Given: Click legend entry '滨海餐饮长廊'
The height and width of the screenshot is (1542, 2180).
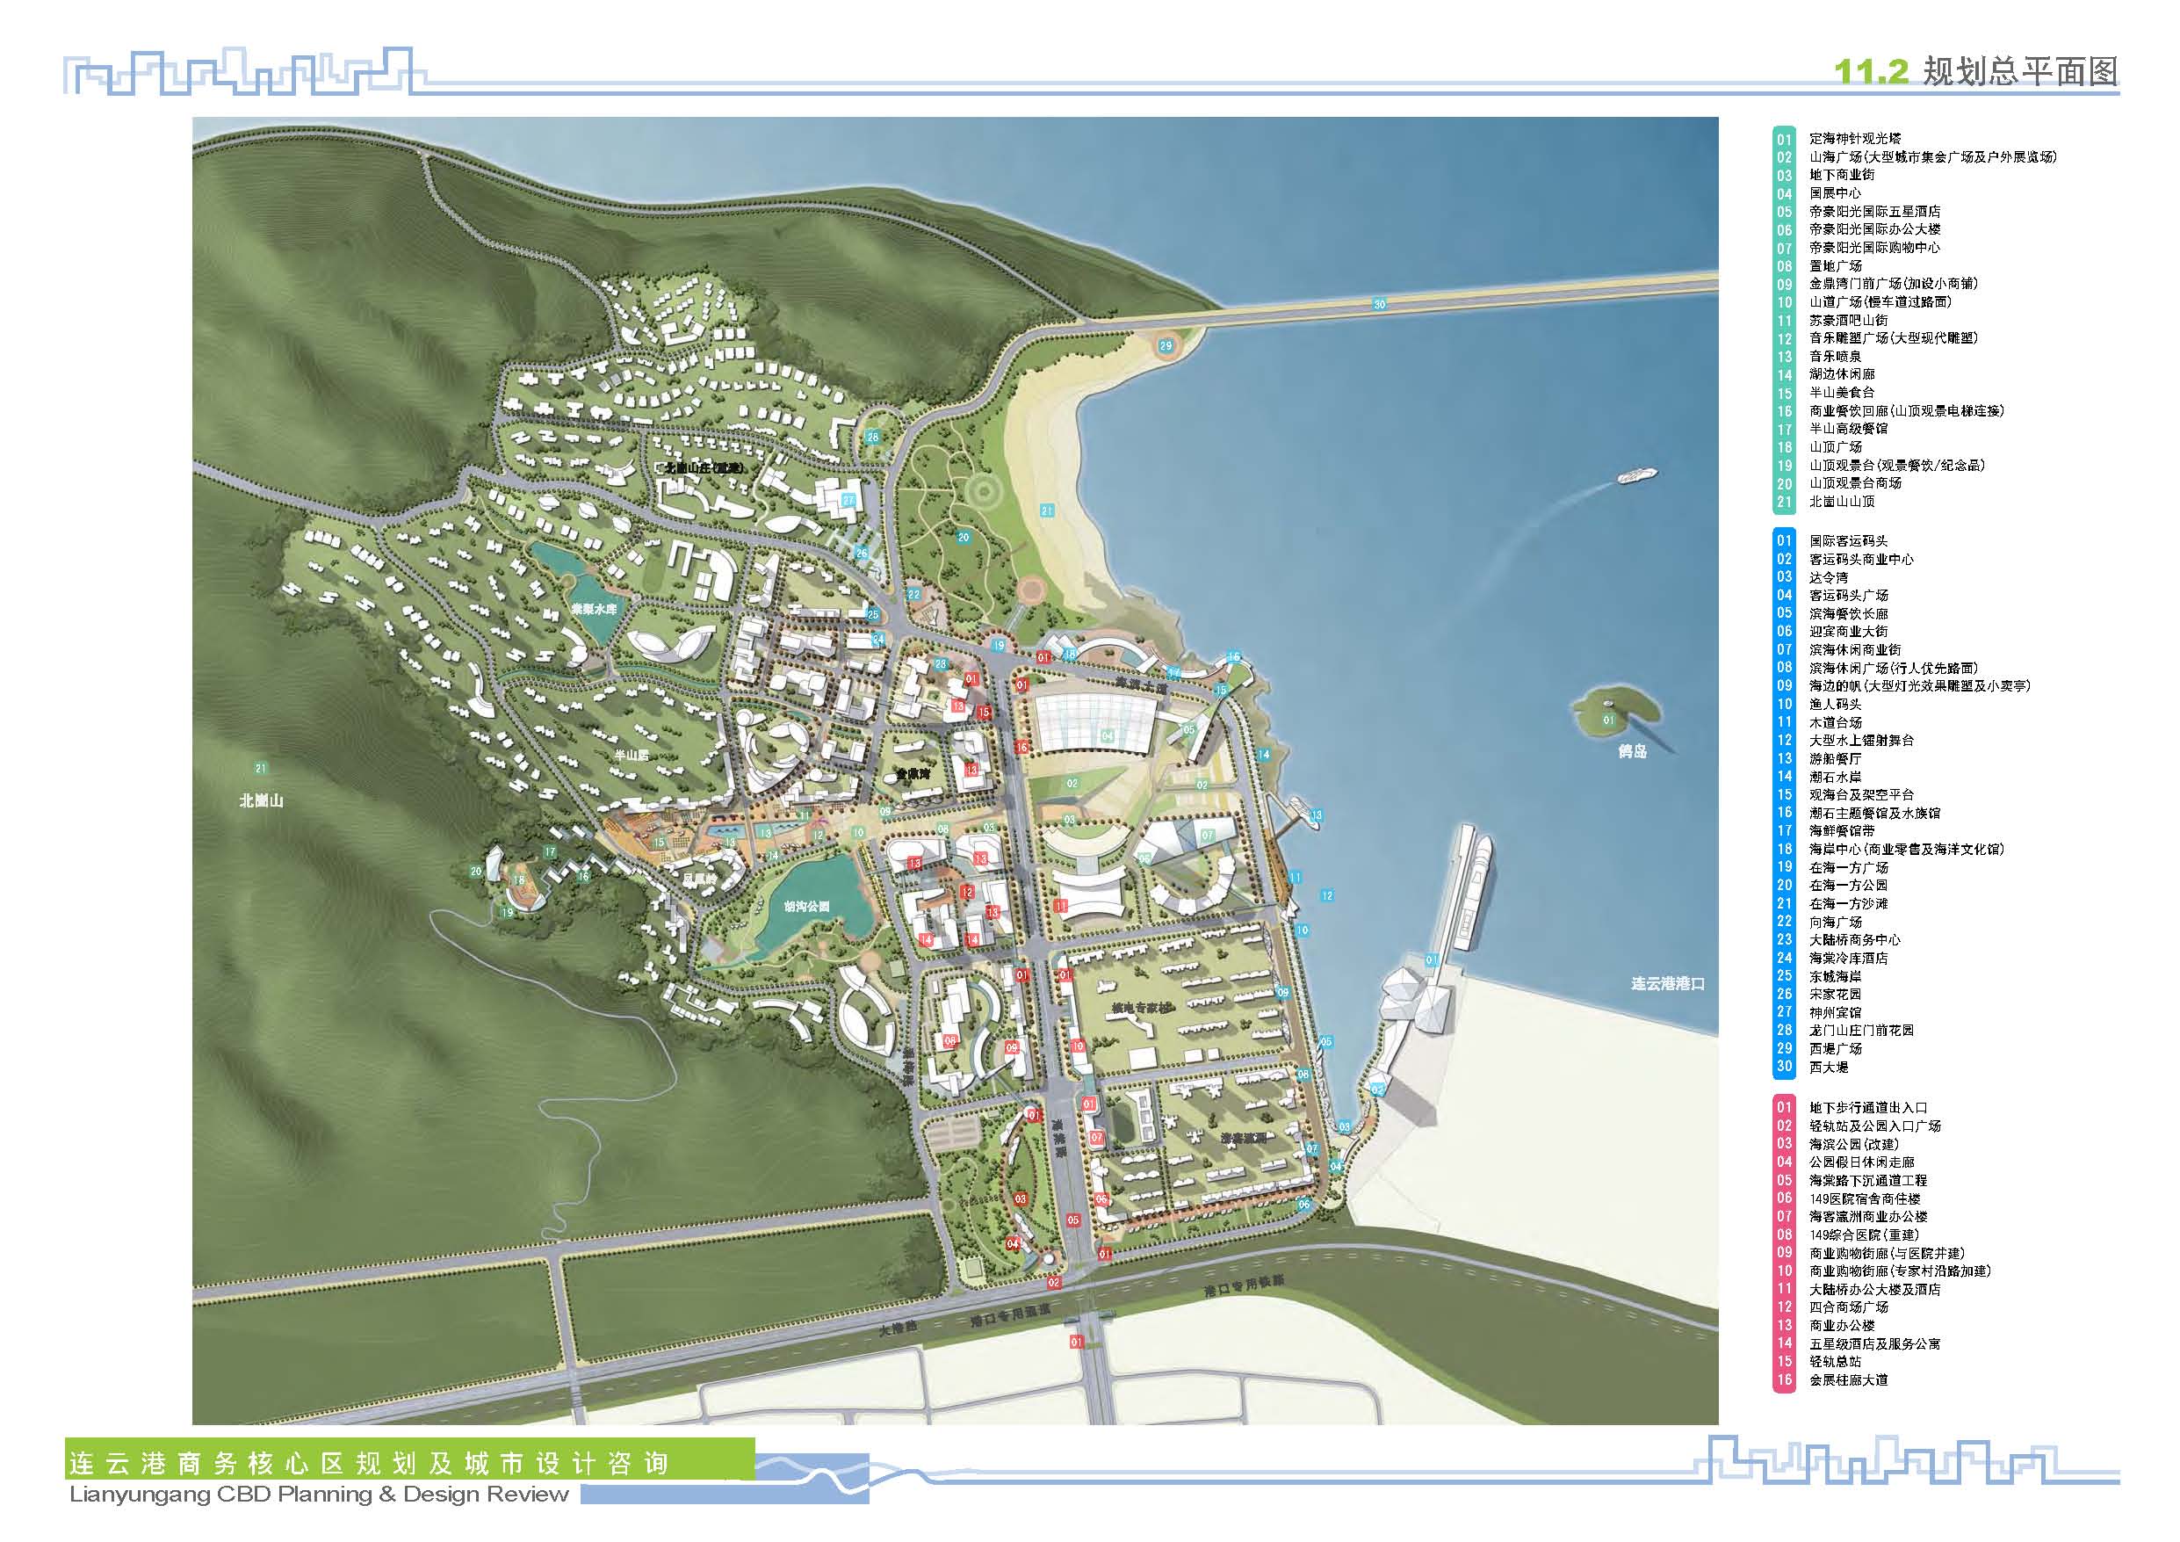Looking at the screenshot, I should (1848, 614).
